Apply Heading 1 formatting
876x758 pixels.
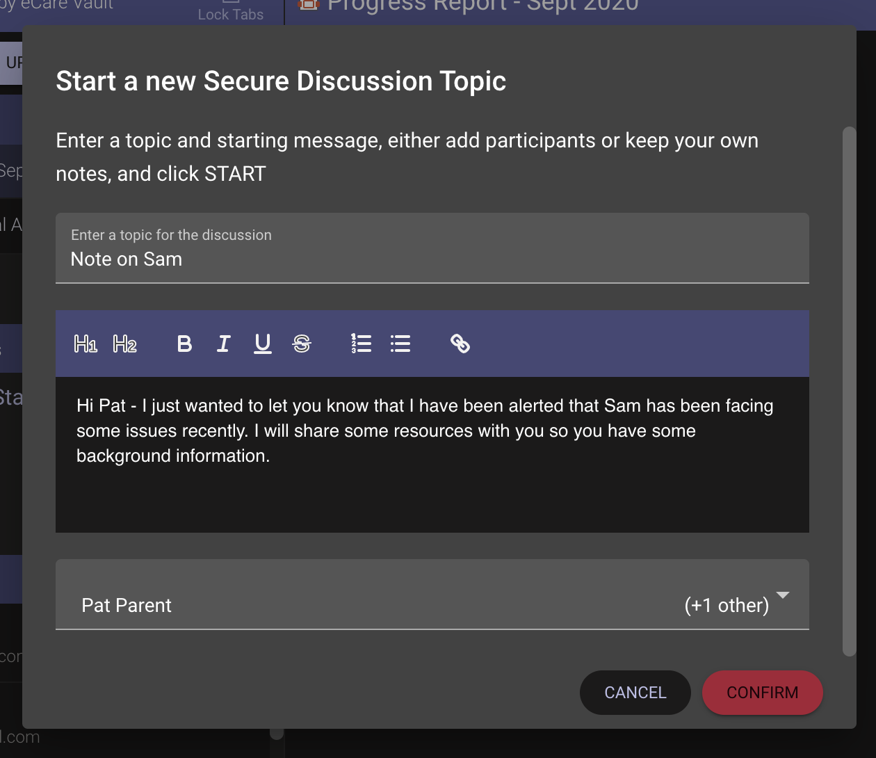86,344
